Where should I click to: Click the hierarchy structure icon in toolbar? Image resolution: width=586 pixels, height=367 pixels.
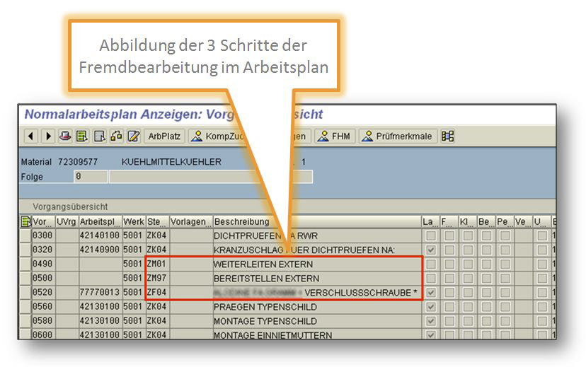click(x=116, y=136)
